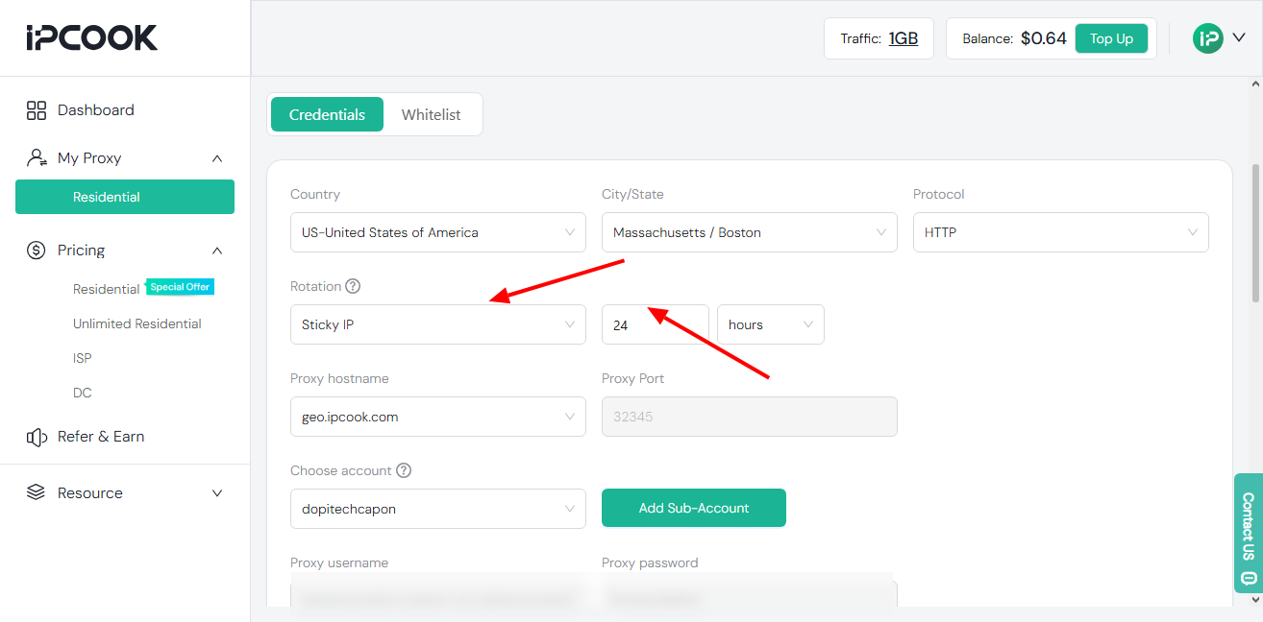This screenshot has height=622, width=1263.
Task: Collapse the Pricing menu chevron
Action: [x=217, y=251]
